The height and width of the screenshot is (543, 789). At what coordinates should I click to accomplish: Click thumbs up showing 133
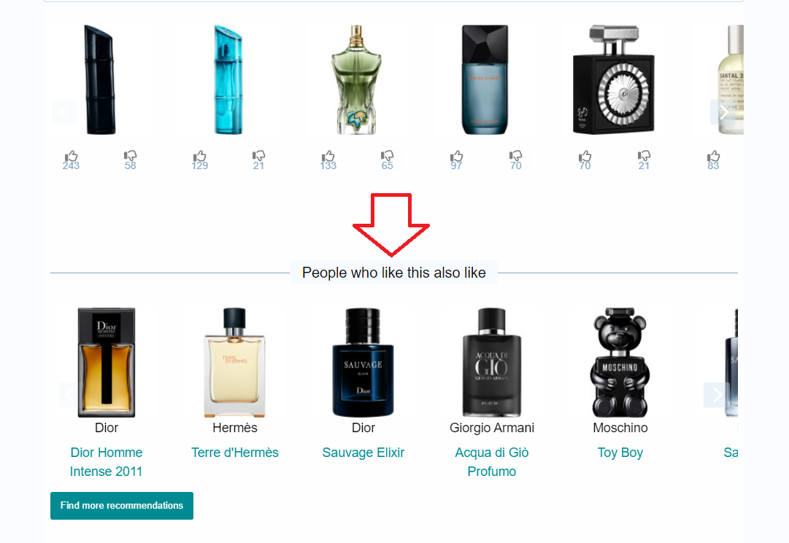click(328, 160)
